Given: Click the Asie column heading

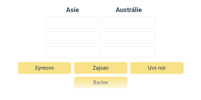Looking at the screenshot, I should click(72, 10).
